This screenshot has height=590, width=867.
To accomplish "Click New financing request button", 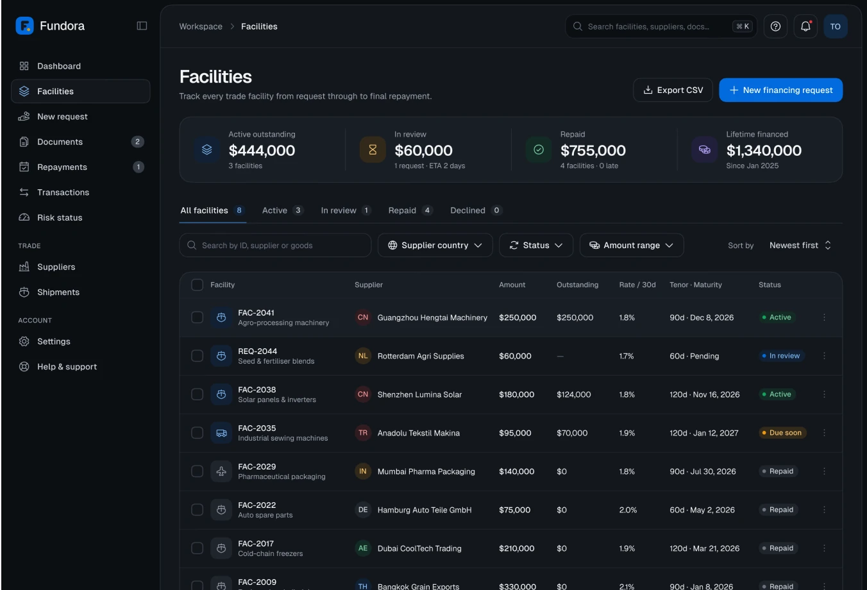I will (780, 90).
